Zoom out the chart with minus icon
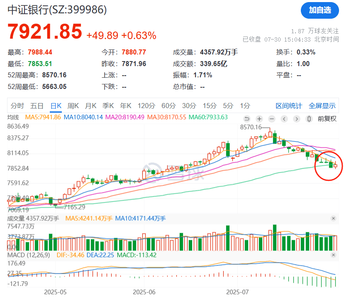Screen dimensions: 344x298 pos(272,119)
